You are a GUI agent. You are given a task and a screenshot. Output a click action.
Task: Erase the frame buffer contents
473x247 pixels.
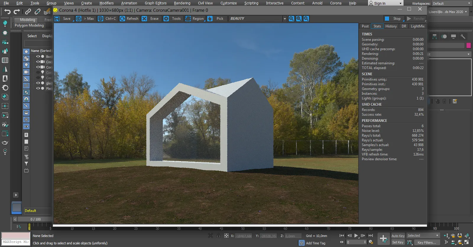(151, 19)
